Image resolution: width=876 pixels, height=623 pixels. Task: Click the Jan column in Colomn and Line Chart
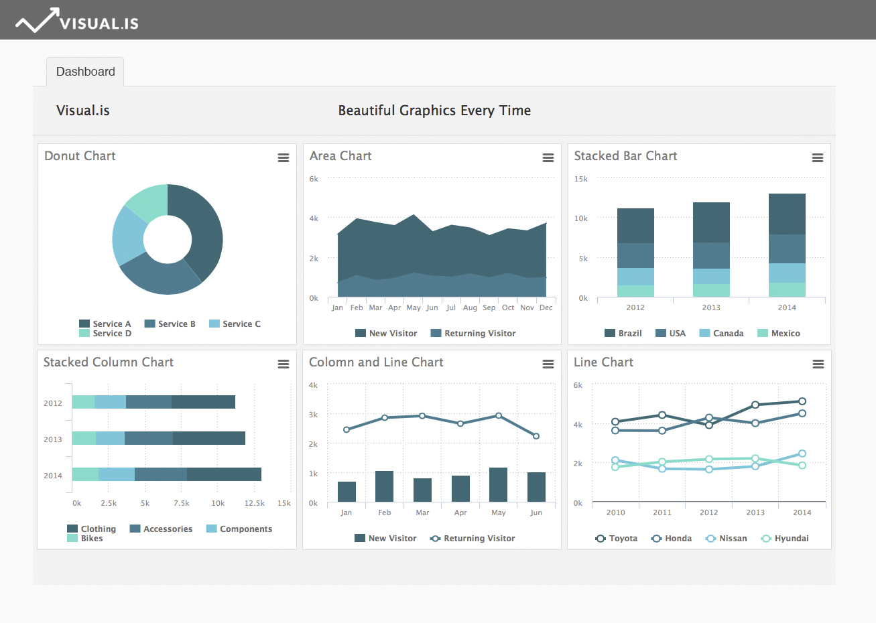click(347, 492)
